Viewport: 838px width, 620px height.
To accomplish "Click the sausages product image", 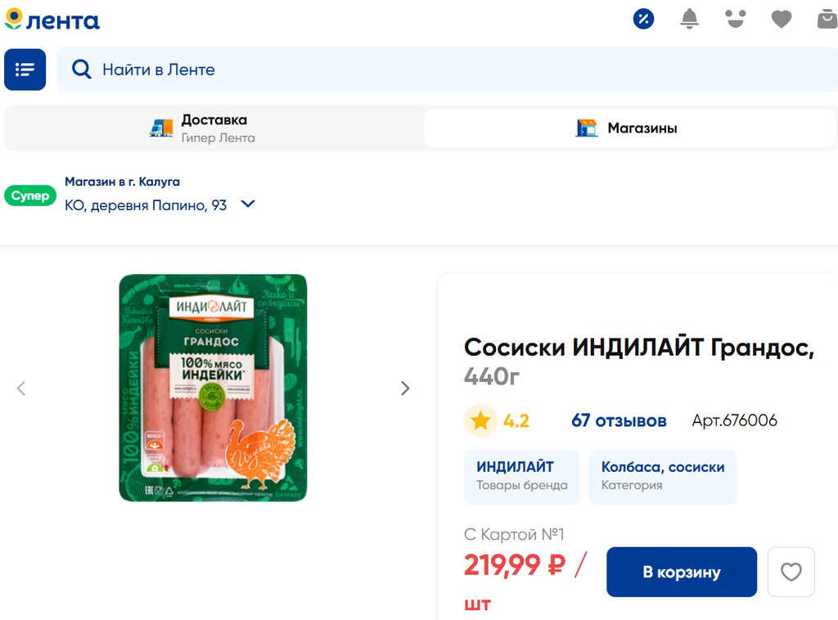I will pos(213,388).
